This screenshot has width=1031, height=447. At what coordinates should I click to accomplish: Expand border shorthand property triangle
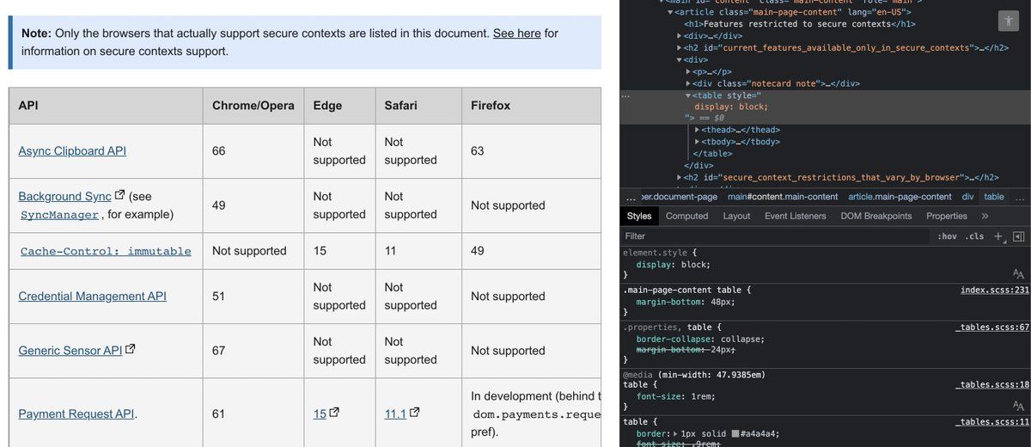click(675, 434)
